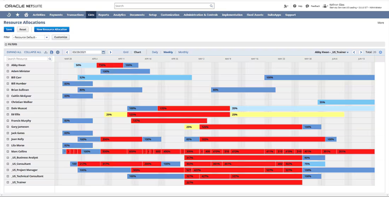Image resolution: width=389 pixels, height=197 pixels.
Task: Open the SuiteApps menu
Action: tap(274, 15)
